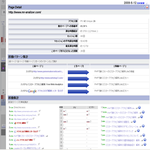Click the [当ページ] column header
150x150 pixels.
pos(79,66)
